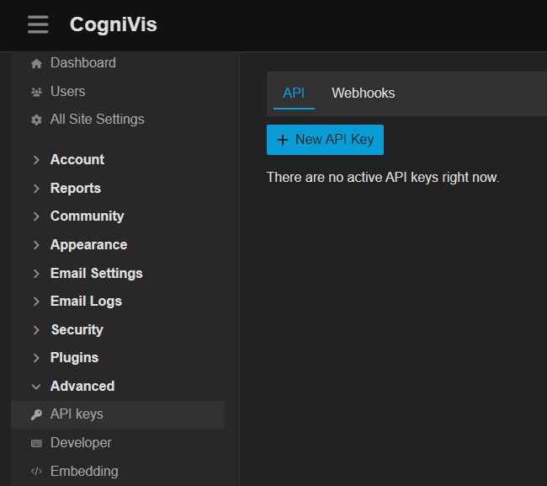Collapse the Advanced section
The height and width of the screenshot is (486, 547).
(82, 387)
